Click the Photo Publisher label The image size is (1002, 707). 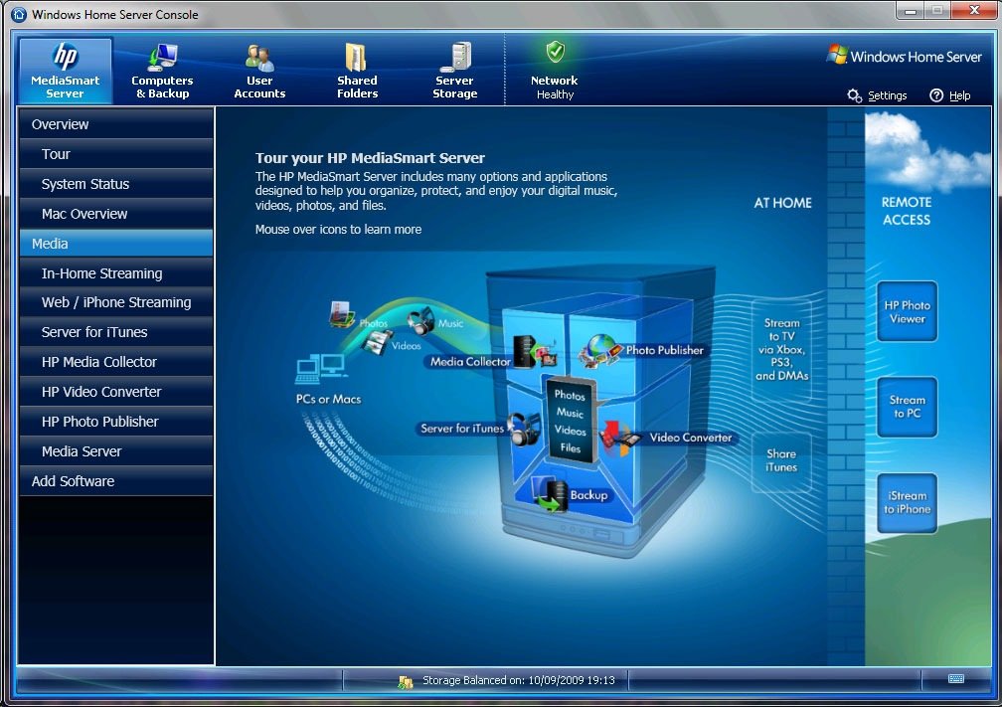click(x=665, y=350)
